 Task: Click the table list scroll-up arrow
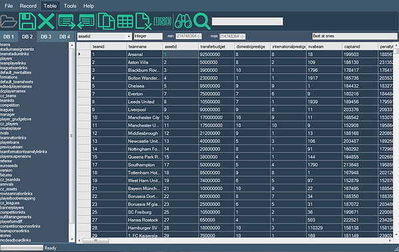point(72,45)
